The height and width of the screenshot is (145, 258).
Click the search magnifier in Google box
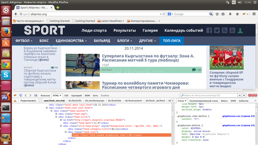click(211, 14)
